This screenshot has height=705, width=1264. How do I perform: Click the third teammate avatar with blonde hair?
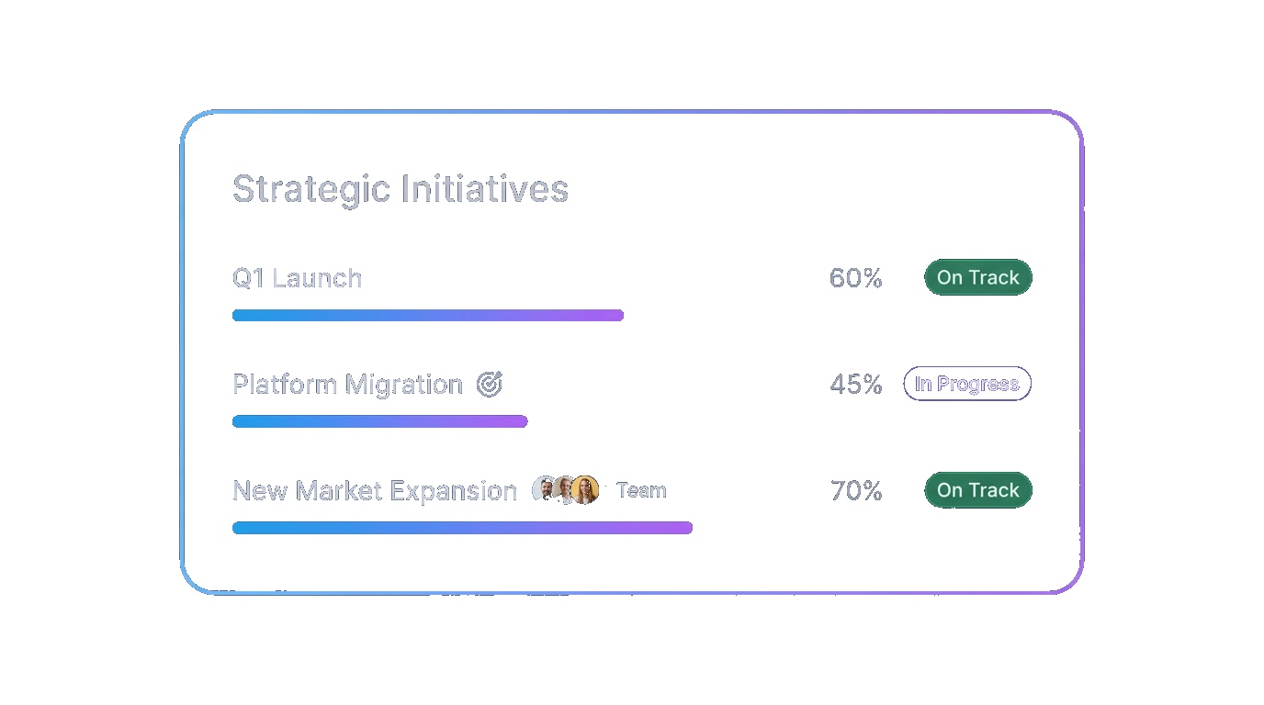(x=588, y=490)
